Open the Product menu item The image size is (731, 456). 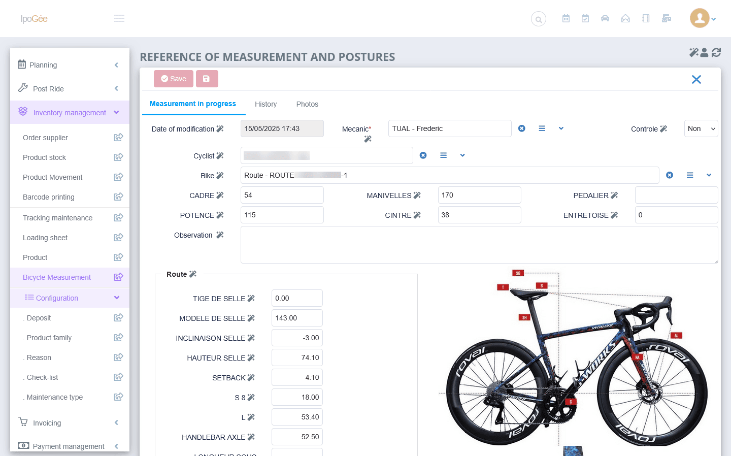tap(35, 257)
